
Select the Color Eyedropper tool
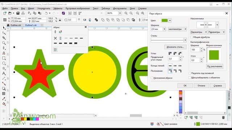pyautogui.click(x=4, y=99)
